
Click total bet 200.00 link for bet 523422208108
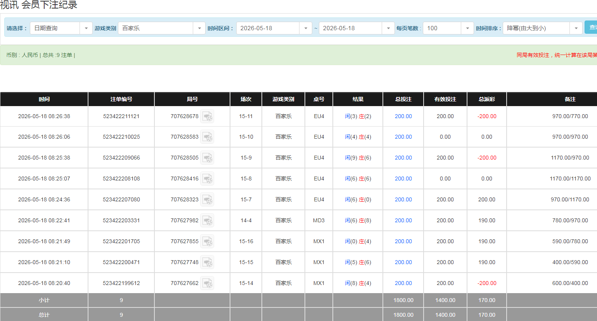pos(403,179)
